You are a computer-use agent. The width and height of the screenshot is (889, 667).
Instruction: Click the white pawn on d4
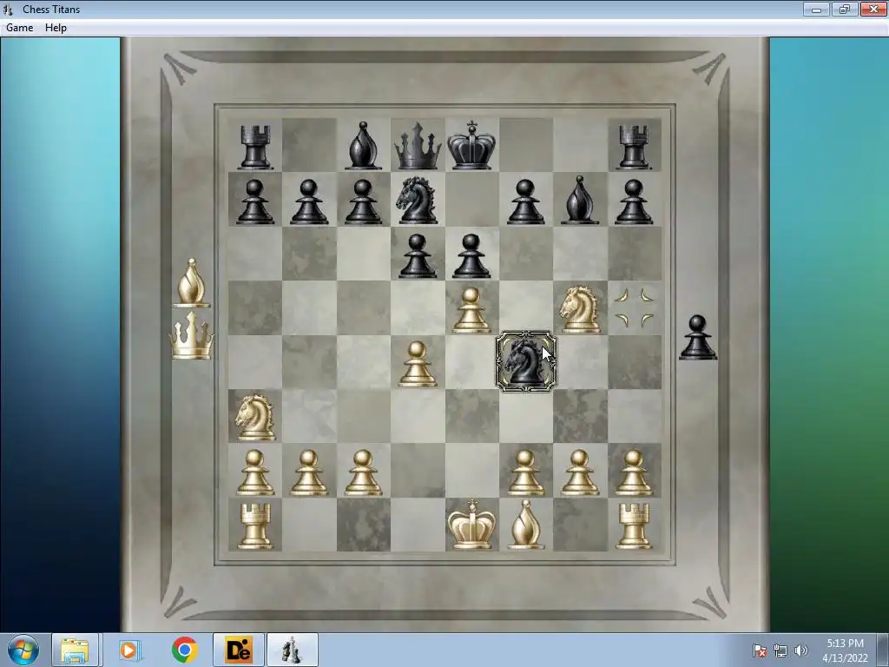click(418, 364)
